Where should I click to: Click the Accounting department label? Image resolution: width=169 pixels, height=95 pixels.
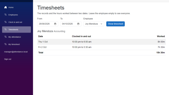point(59,31)
